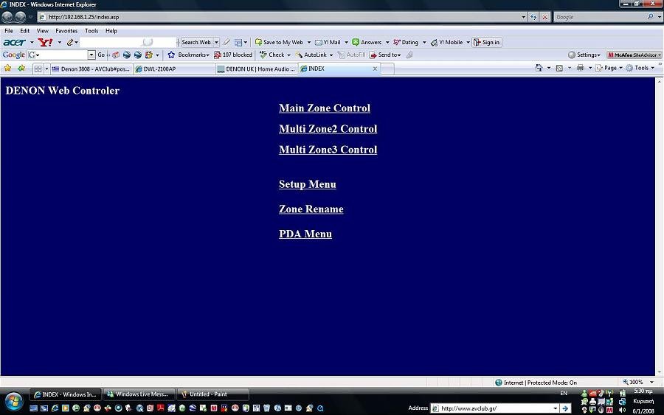This screenshot has height=415, width=664.
Task: Open the Edit menu
Action: [x=25, y=31]
